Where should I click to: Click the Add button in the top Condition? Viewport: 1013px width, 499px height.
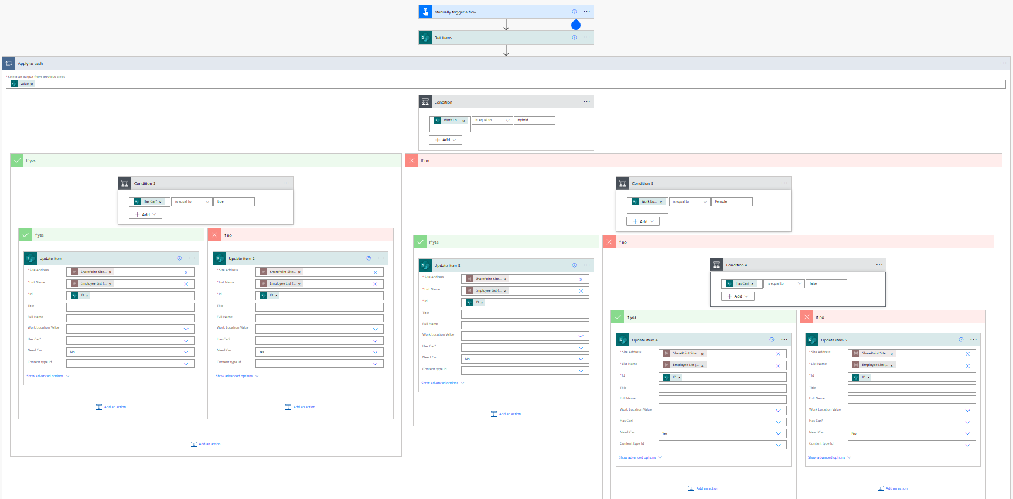click(445, 140)
